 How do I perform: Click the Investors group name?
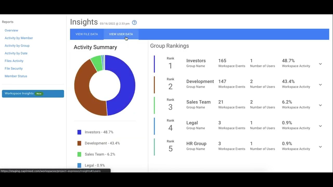click(x=196, y=61)
